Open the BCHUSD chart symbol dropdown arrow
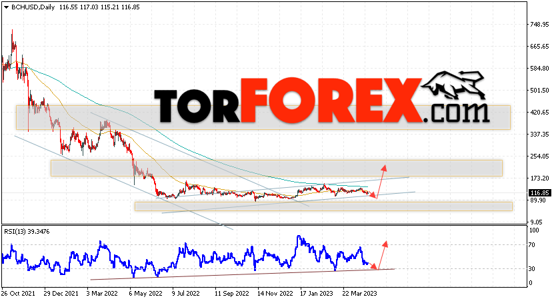 tap(6, 7)
